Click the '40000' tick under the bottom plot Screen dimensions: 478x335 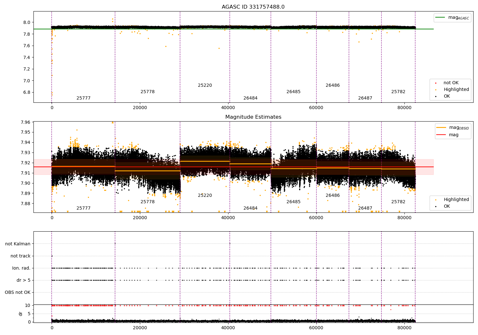point(228,328)
